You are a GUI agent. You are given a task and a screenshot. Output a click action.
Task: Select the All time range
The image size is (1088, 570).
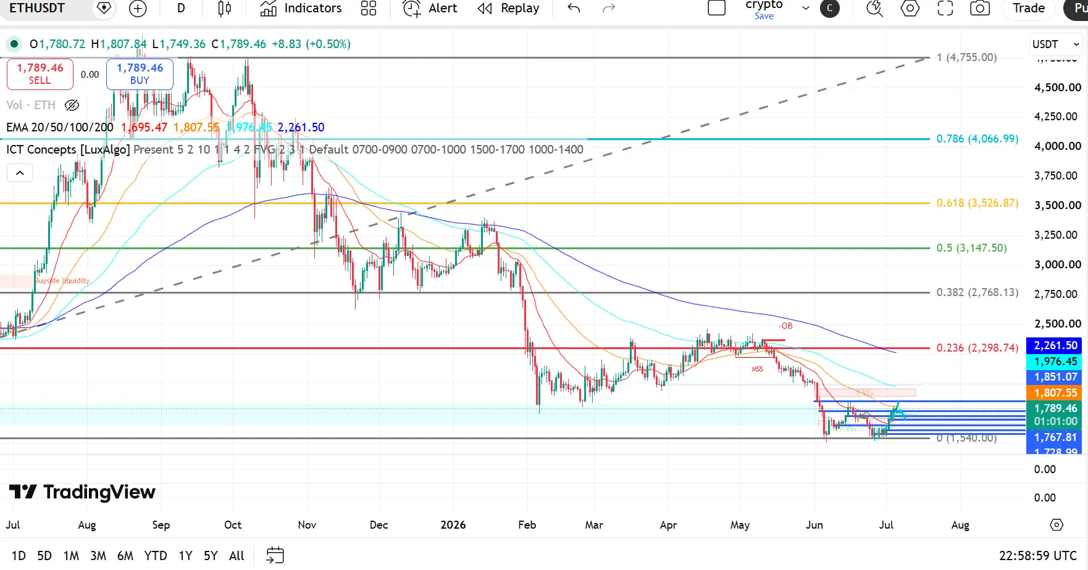(x=236, y=556)
